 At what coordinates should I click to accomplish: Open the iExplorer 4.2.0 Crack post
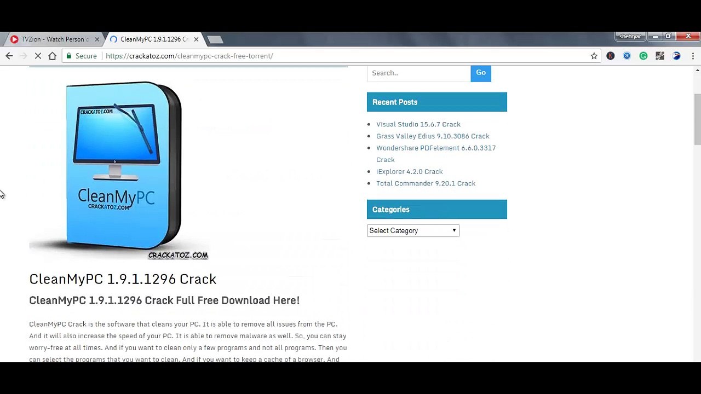[x=409, y=172]
